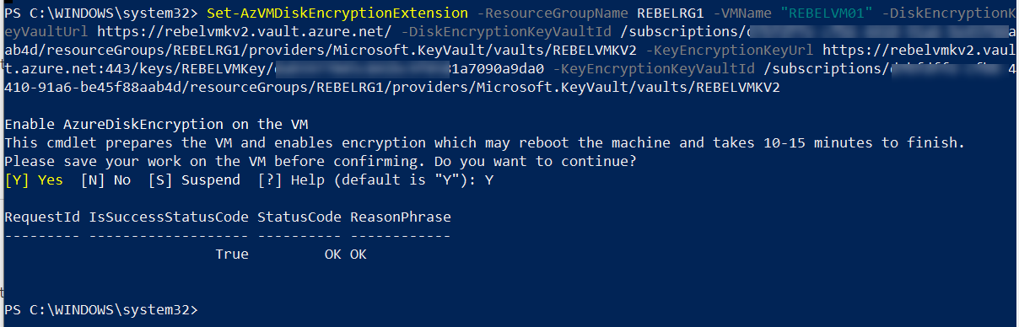Click the Set-AzVMDiskEncryptionExtension cmdlet name
Viewport: 1019px width, 327px height.
[337, 13]
